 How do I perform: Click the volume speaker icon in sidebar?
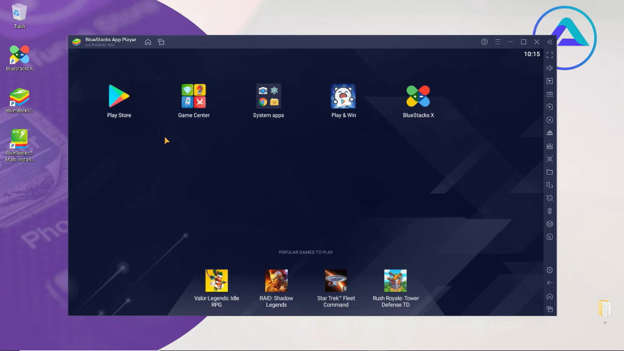pos(550,68)
